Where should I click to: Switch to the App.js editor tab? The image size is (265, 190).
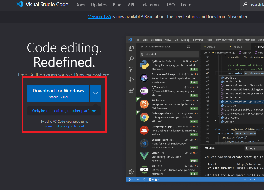213,47
